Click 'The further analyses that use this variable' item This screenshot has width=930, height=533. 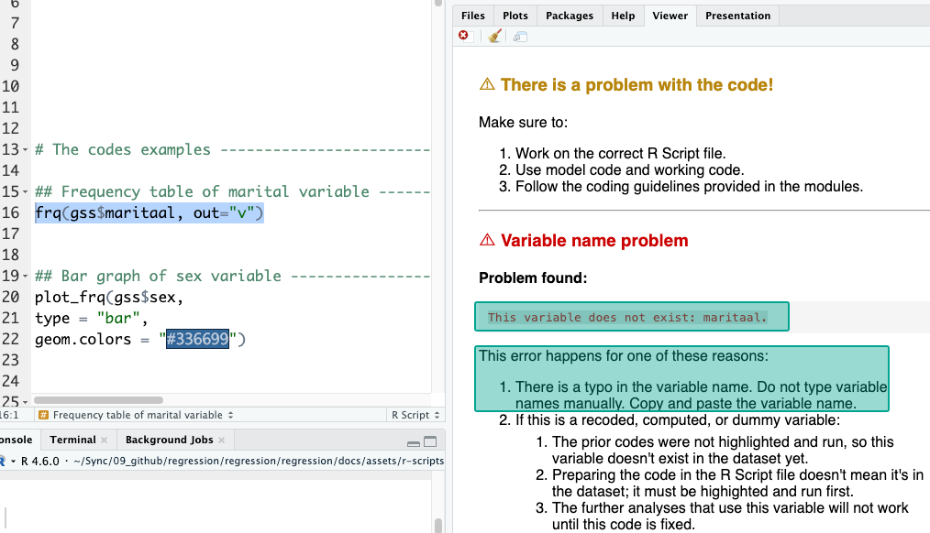[730, 516]
